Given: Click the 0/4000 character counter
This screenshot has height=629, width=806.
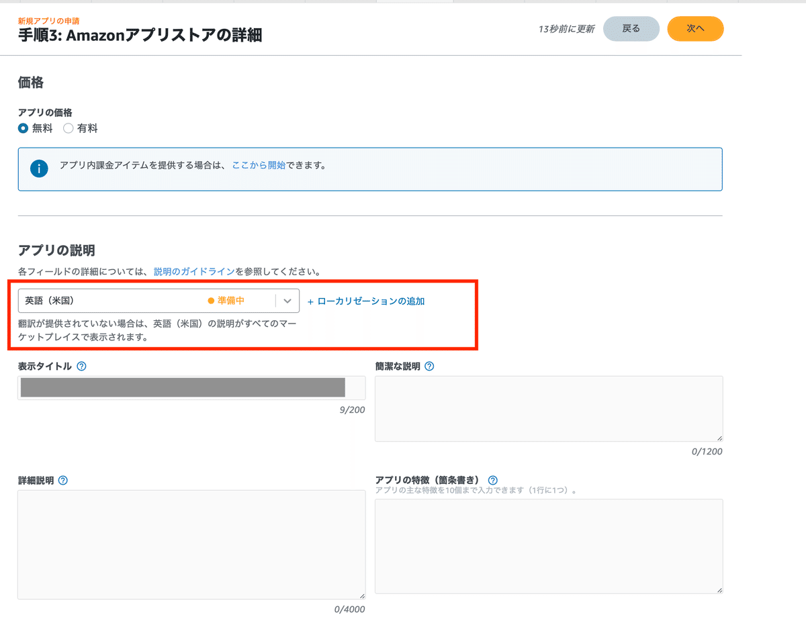Looking at the screenshot, I should point(349,610).
